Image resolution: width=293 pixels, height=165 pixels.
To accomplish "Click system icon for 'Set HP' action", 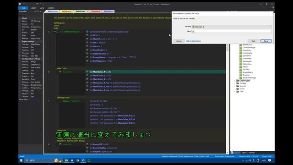I will pyautogui.click(x=87, y=43).
